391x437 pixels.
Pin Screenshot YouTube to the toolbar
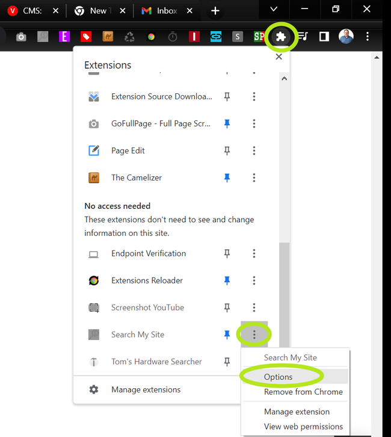227,308
